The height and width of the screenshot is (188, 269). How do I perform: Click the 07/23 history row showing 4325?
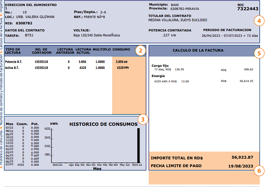pos(22,165)
